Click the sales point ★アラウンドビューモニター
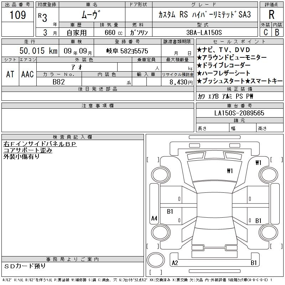The width and height of the screenshot is (285, 285). tap(232, 58)
